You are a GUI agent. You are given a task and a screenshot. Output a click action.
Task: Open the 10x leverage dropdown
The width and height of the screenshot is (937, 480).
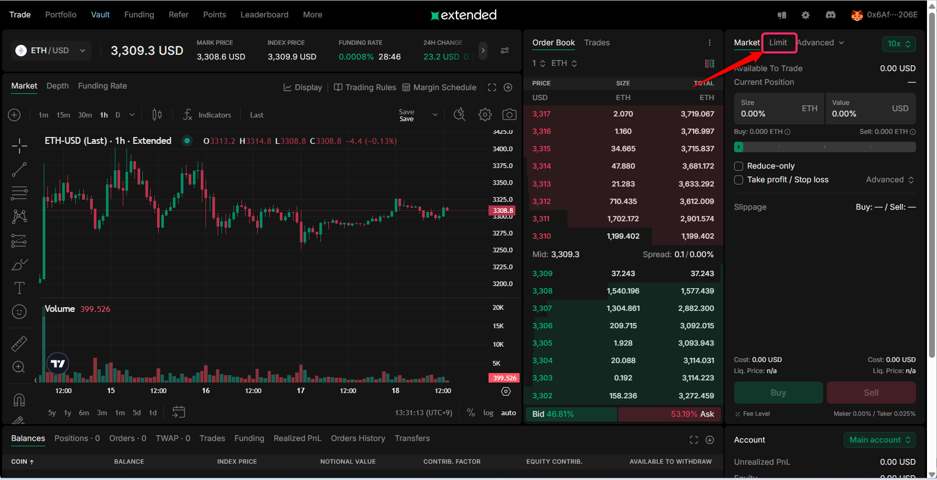click(x=899, y=44)
